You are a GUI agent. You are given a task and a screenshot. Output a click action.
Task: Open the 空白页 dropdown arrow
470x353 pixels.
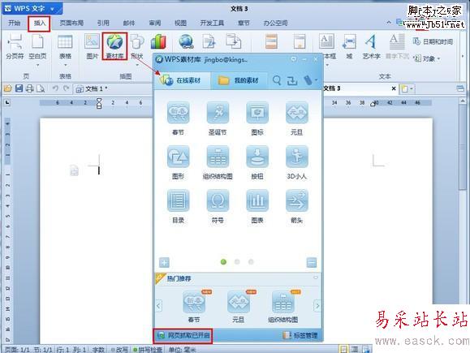pos(38,65)
